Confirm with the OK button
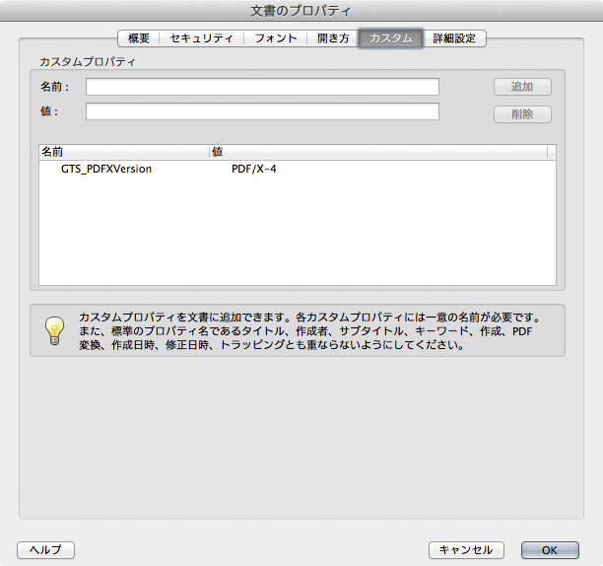Screen dimensions: 603x566 pyautogui.click(x=549, y=550)
